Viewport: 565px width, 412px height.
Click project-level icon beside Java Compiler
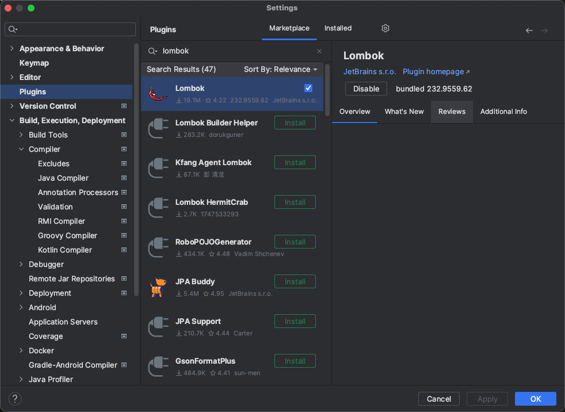coord(124,178)
